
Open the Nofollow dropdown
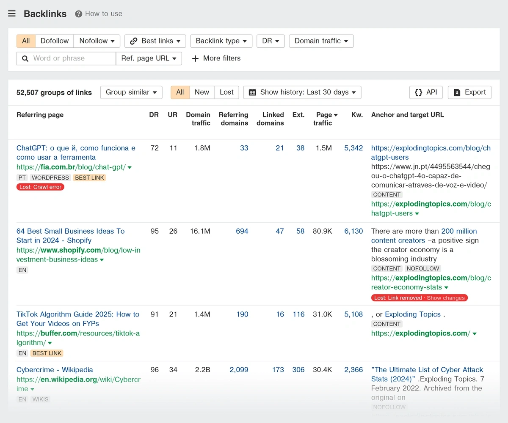click(x=97, y=41)
